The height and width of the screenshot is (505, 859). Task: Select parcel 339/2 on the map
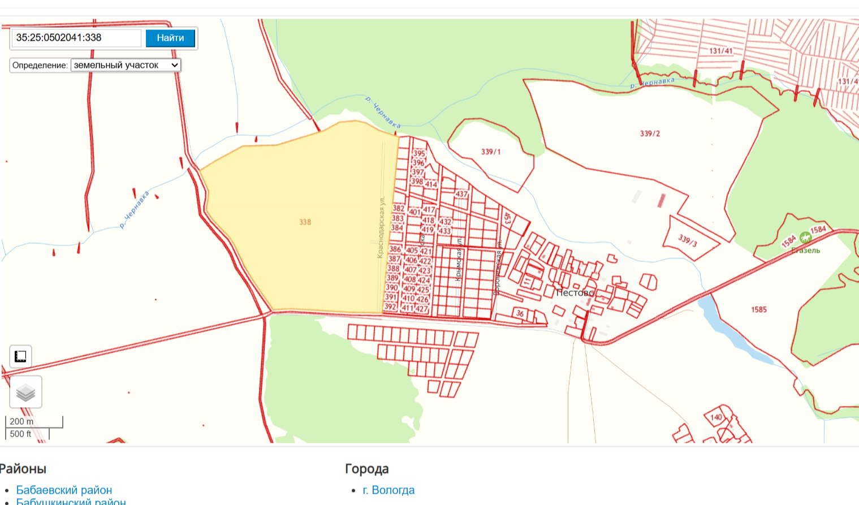650,133
